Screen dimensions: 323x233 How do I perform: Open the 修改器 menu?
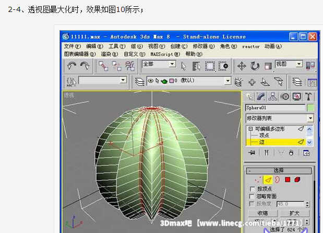pos(204,46)
